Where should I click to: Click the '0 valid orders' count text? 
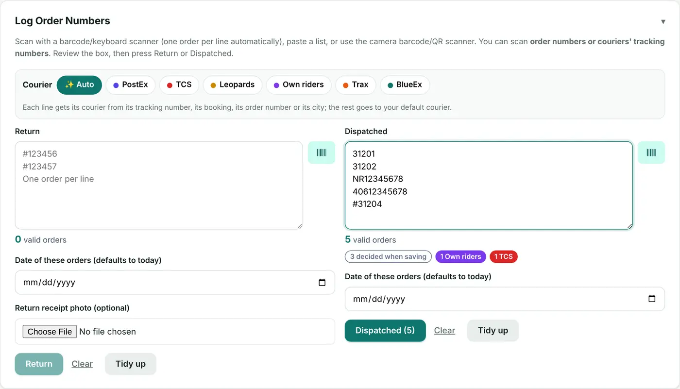[x=41, y=240]
